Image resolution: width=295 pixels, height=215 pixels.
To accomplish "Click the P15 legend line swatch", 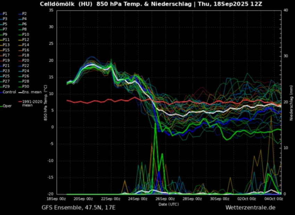I will (x=2, y=50).
